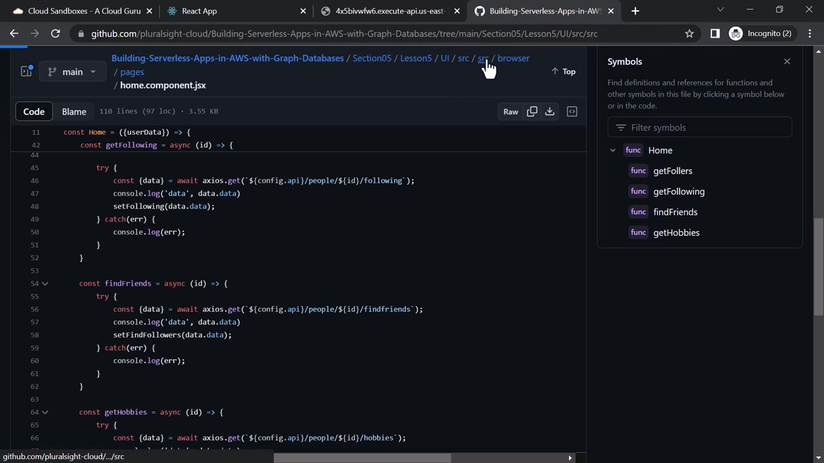
Task: Click the Filter symbols search field
Action: click(699, 127)
